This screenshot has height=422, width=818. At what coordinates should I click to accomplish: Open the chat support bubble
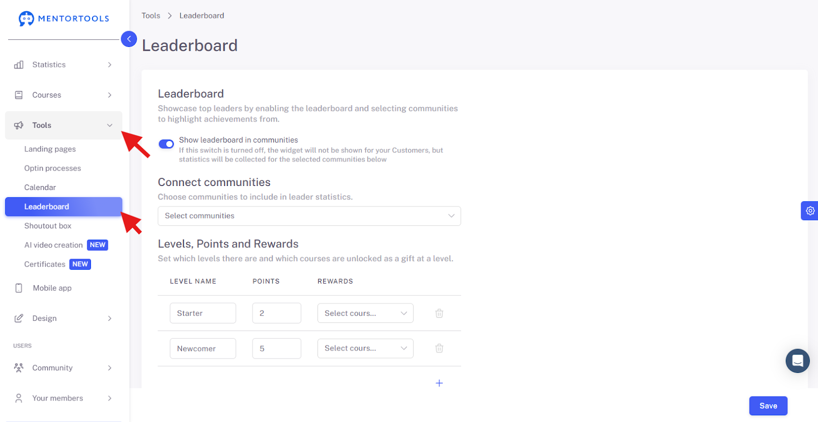(798, 361)
